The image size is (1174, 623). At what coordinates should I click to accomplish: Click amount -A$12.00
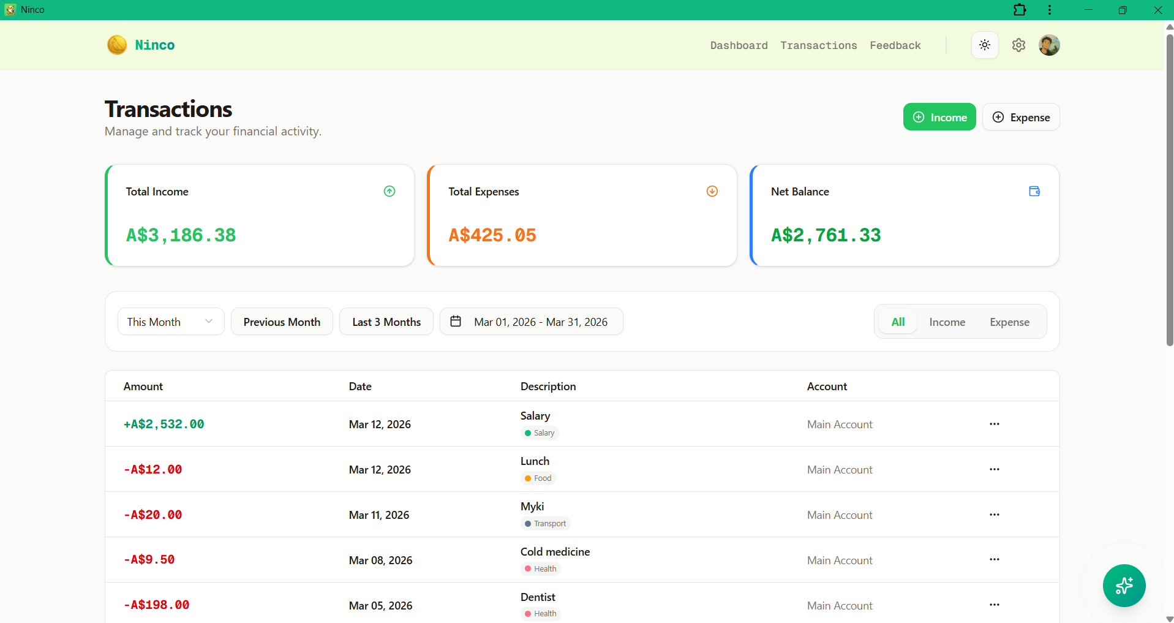point(153,469)
